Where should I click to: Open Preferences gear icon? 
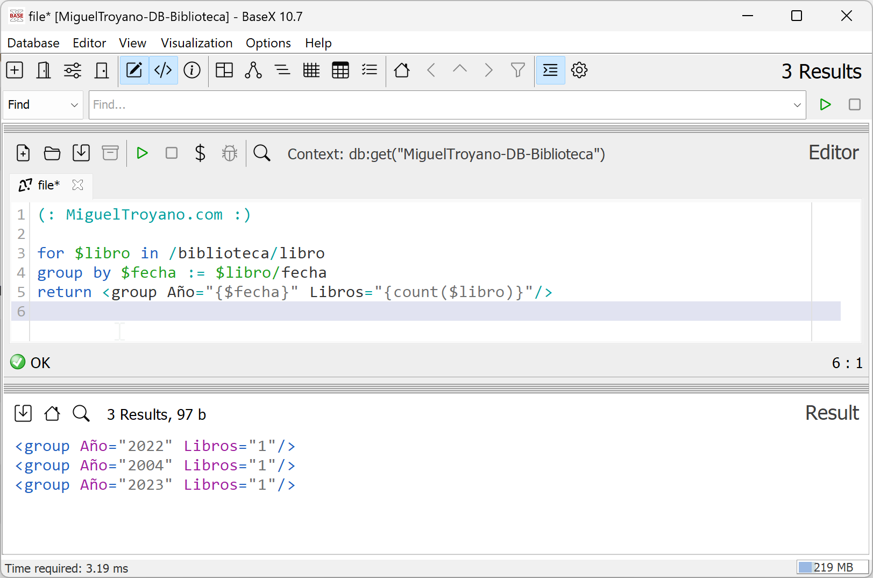pos(579,70)
